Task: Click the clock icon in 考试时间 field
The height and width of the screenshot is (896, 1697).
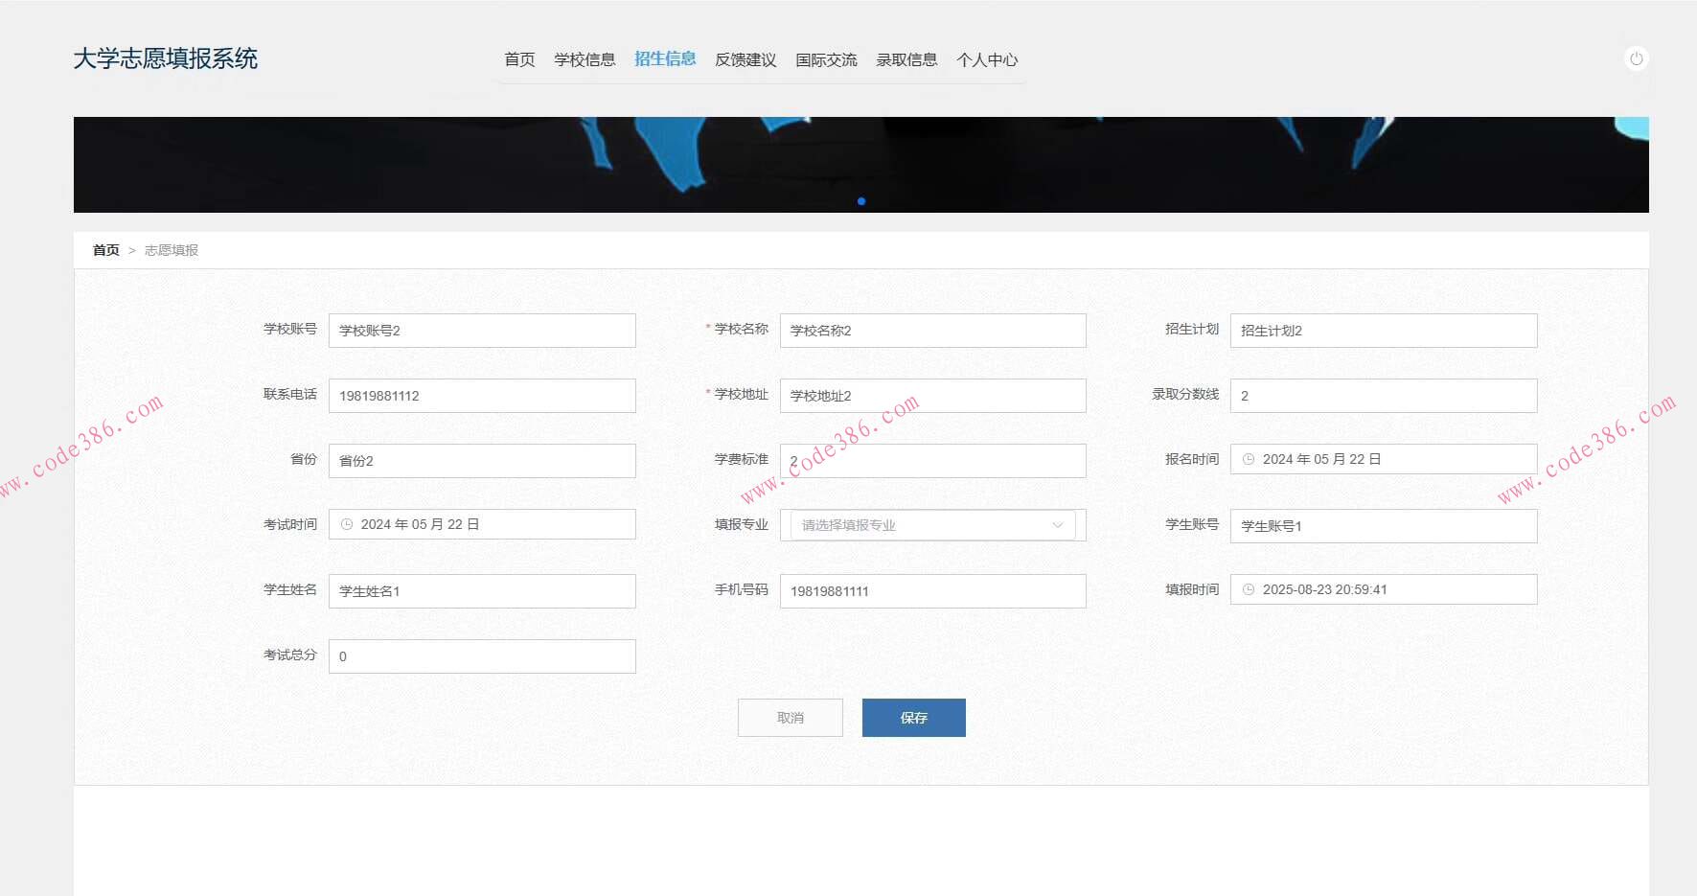Action: coord(345,523)
